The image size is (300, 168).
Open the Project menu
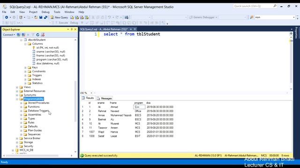(x=33, y=12)
